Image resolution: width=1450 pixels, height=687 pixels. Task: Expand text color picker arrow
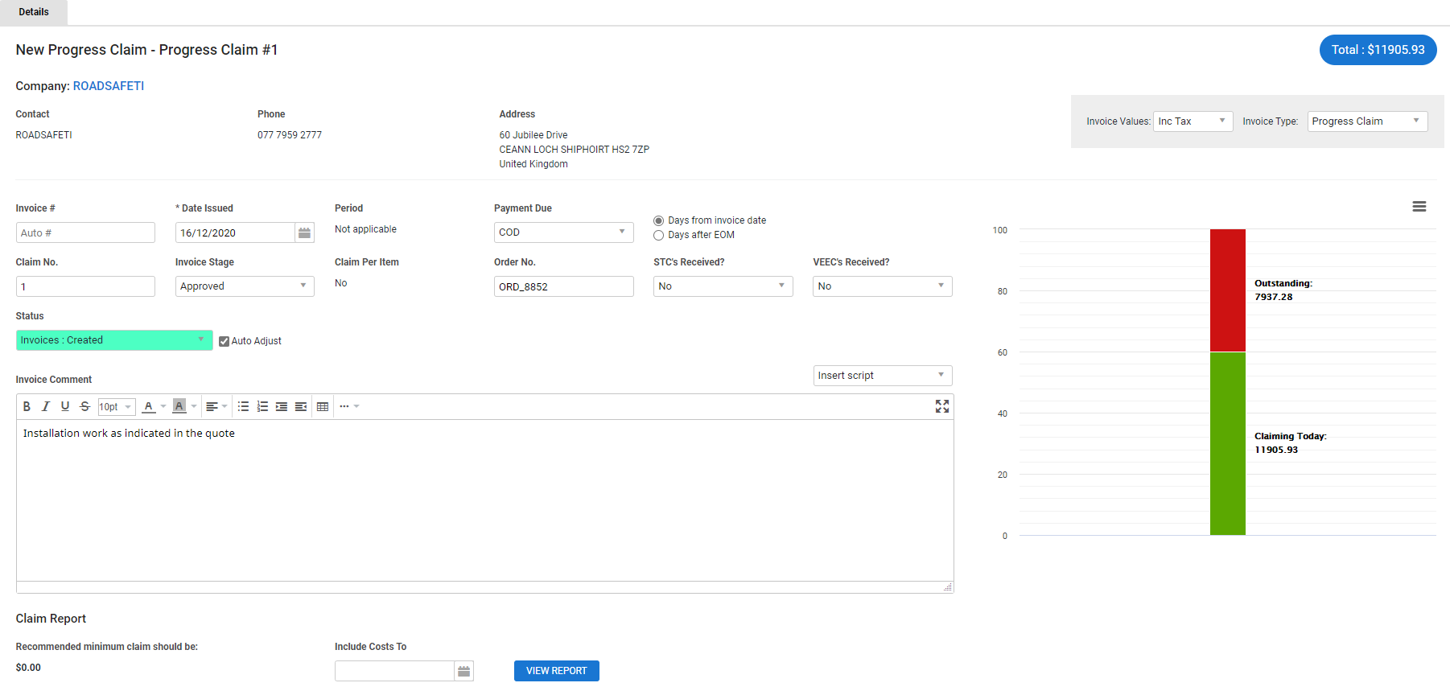pyautogui.click(x=163, y=406)
